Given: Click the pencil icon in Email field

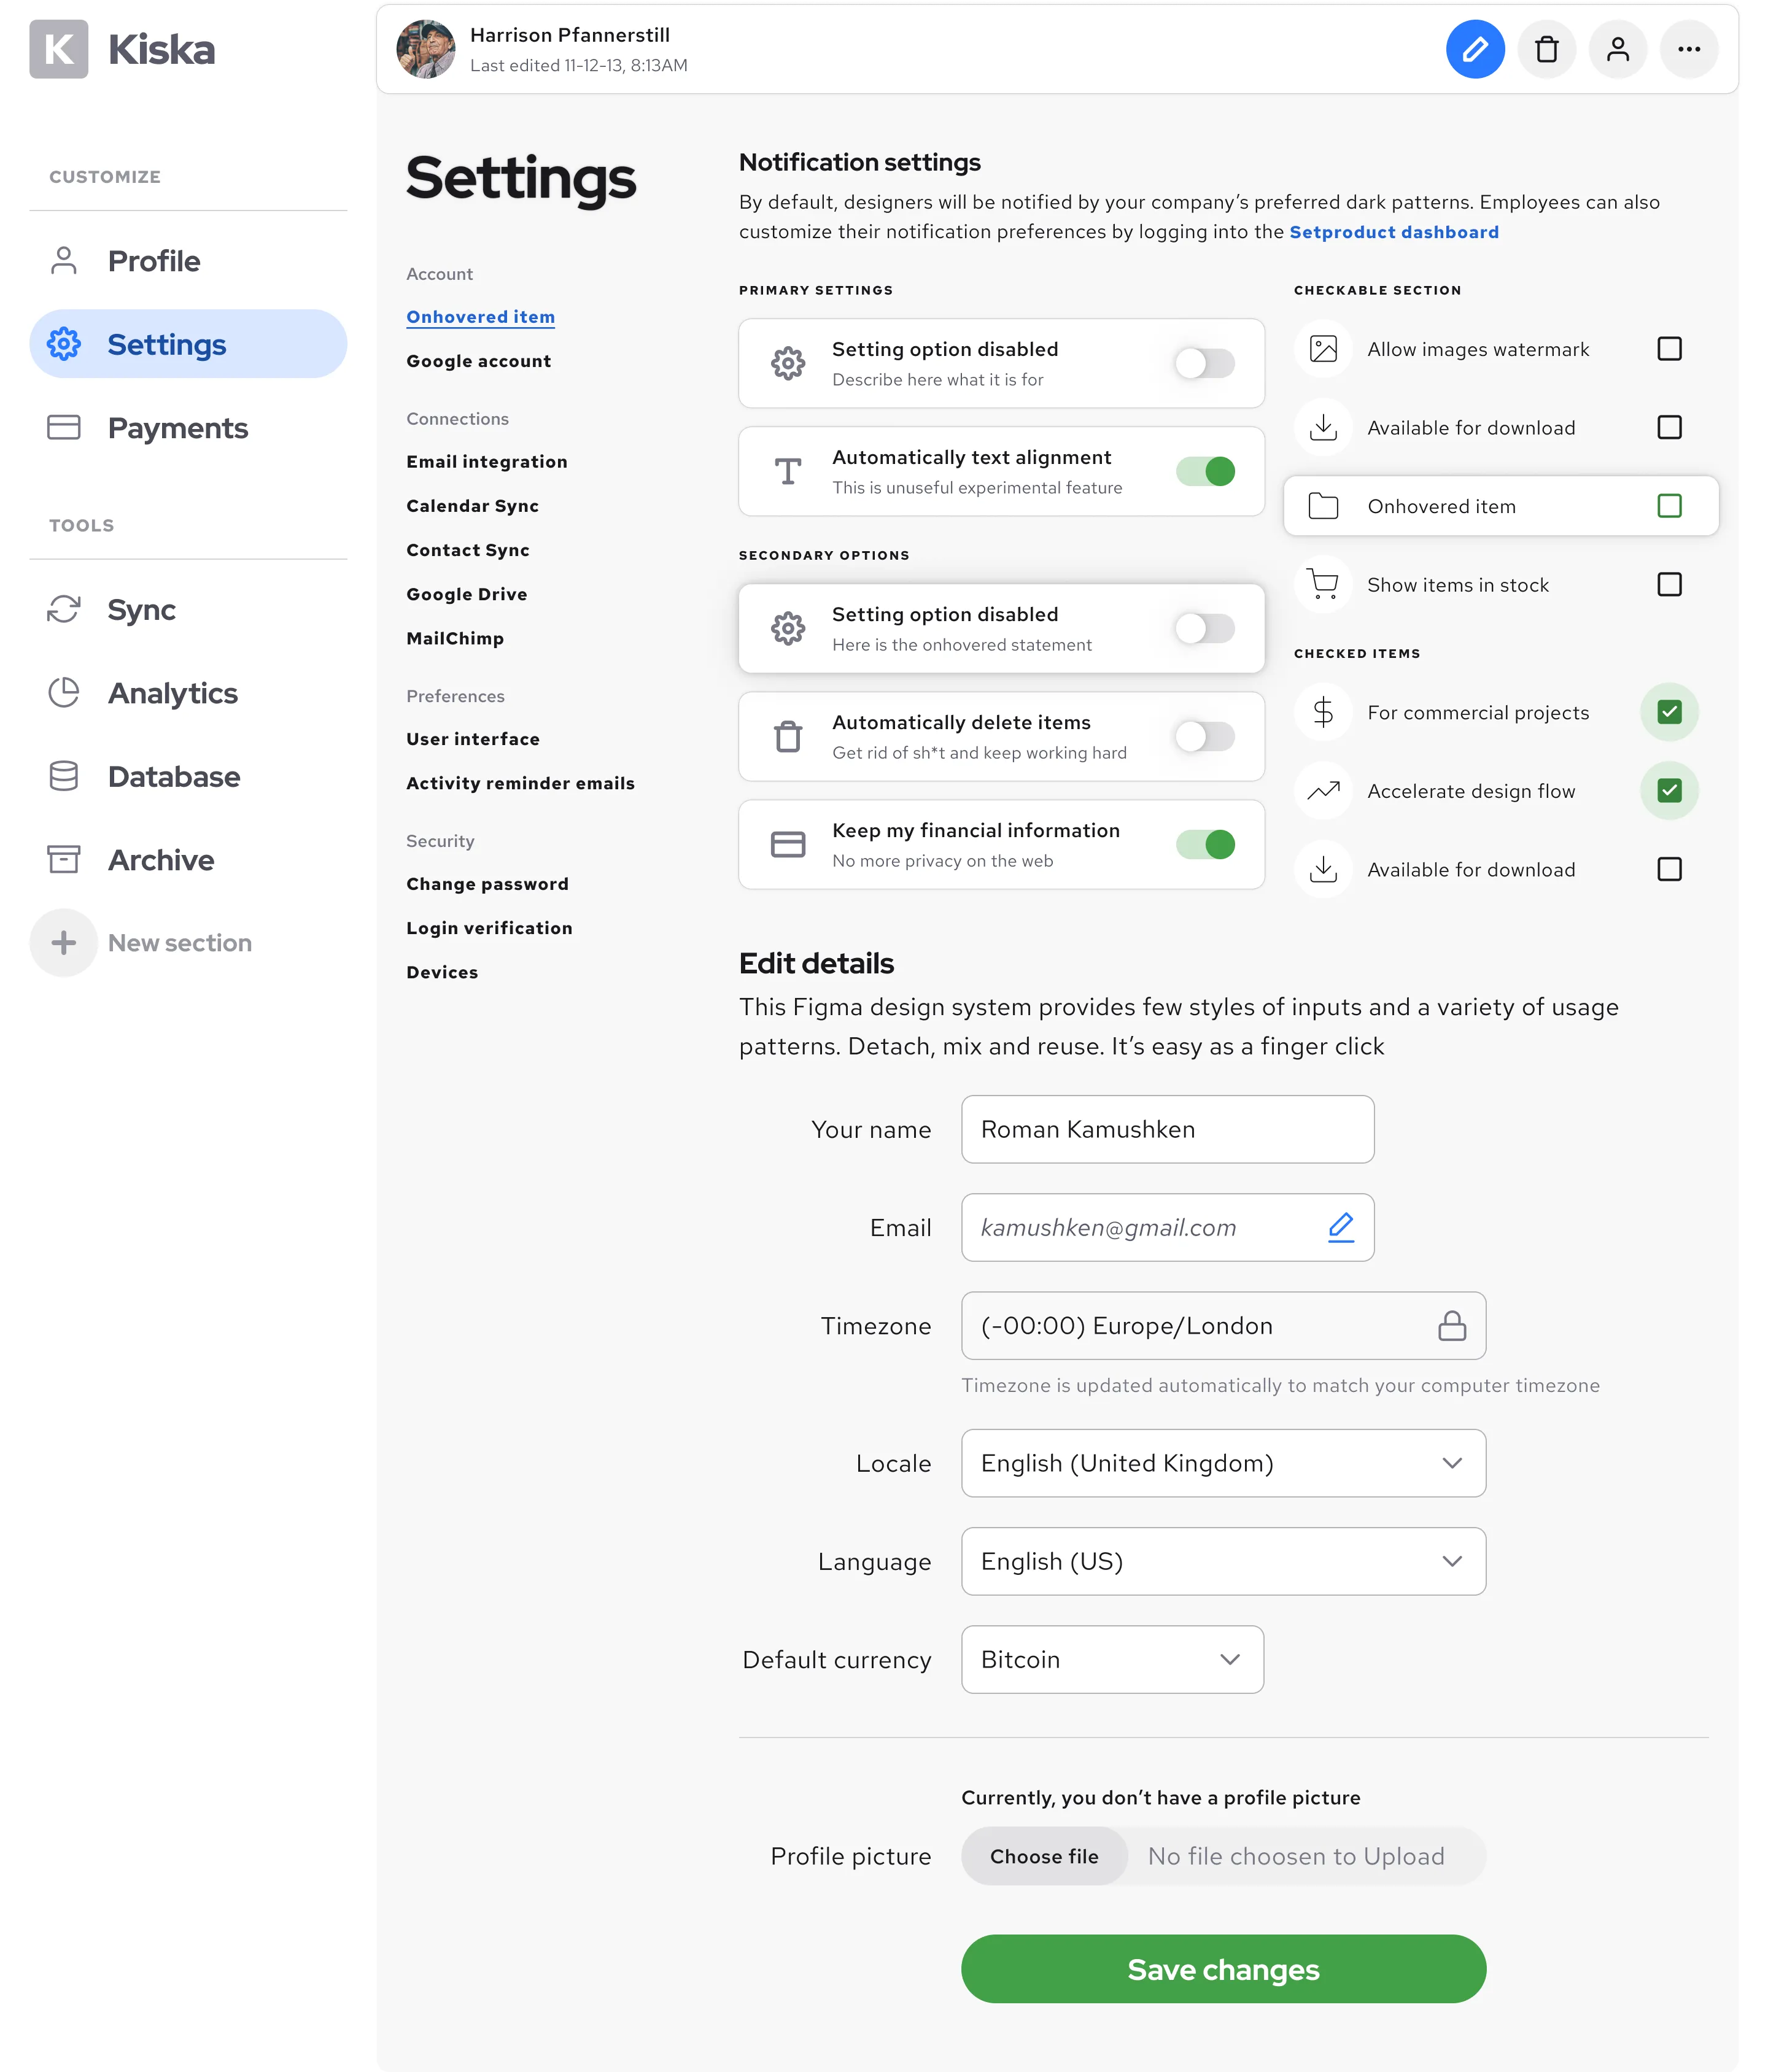Looking at the screenshot, I should (1340, 1227).
